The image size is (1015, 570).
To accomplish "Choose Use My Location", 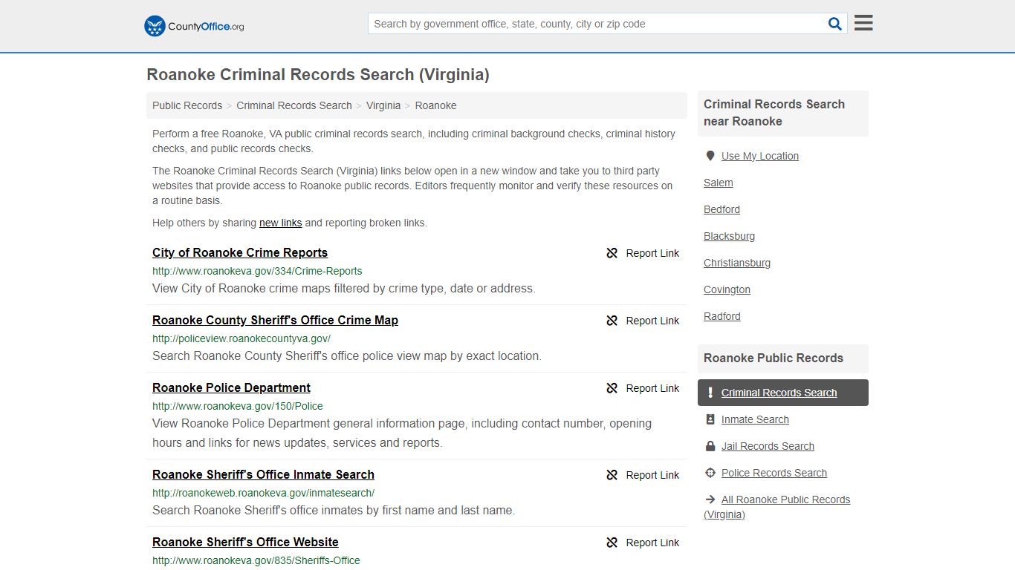I will 760,156.
